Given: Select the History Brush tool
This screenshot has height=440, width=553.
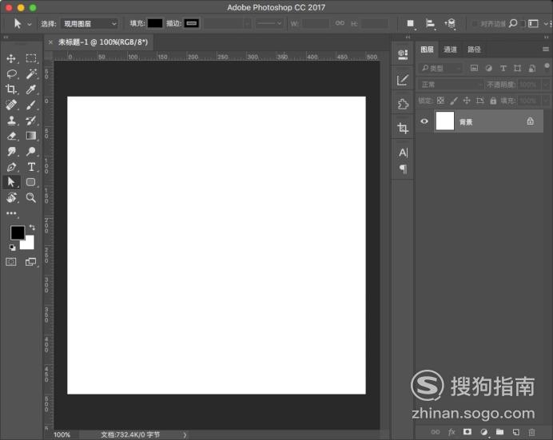Looking at the screenshot, I should (x=31, y=120).
